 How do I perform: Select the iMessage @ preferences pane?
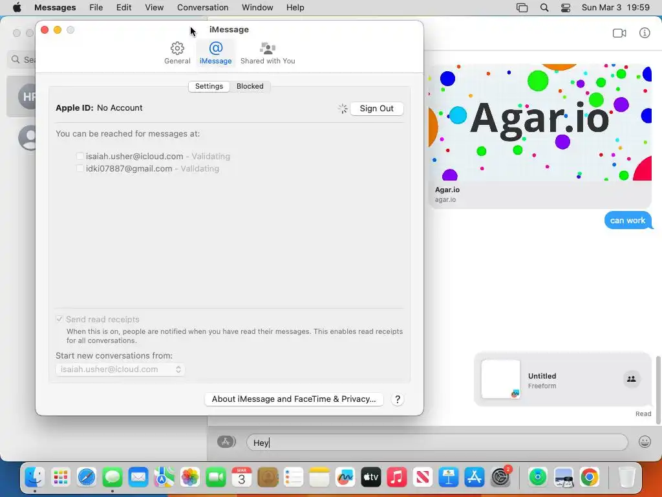pos(215,53)
